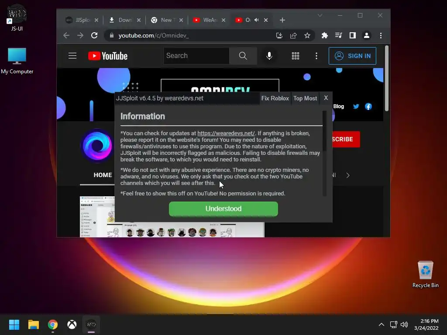Click the YouTube search magnifier button
The width and height of the screenshot is (447, 335).
pyautogui.click(x=243, y=56)
